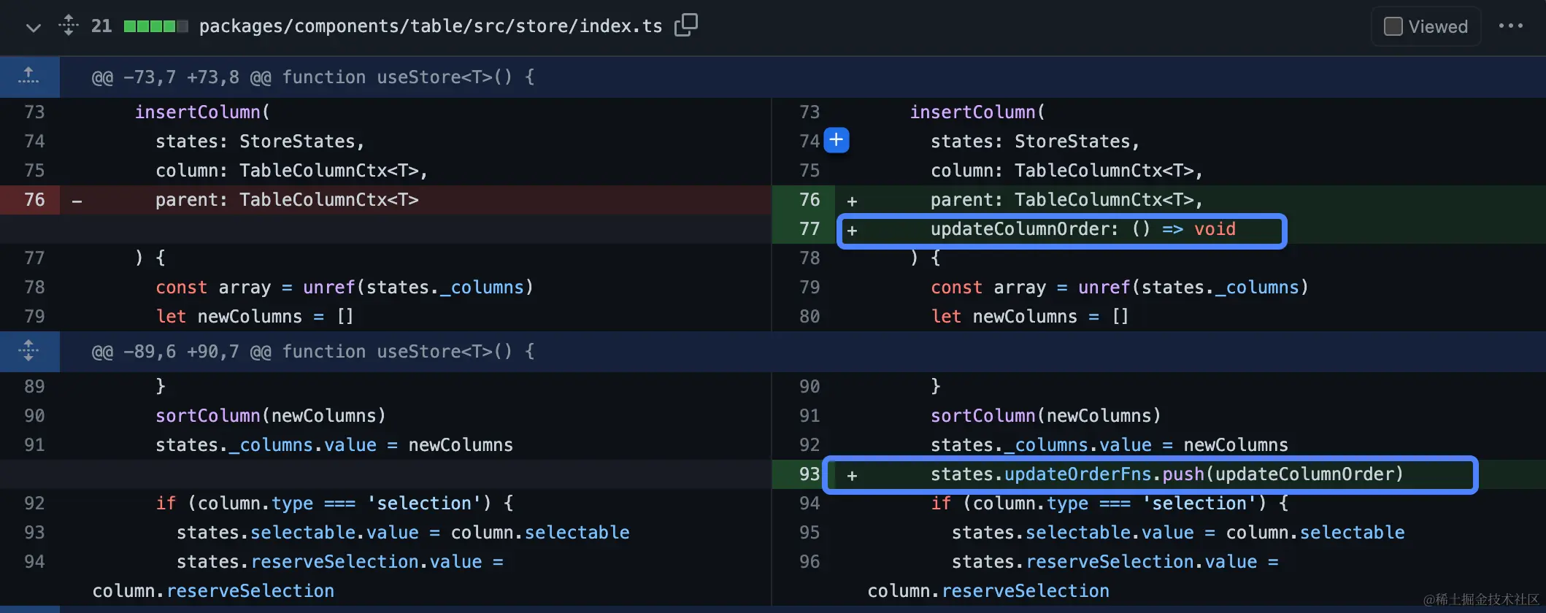This screenshot has height=613, width=1546.
Task: Click the removed parent: TableColumnCtx<T> line
Action: point(287,200)
